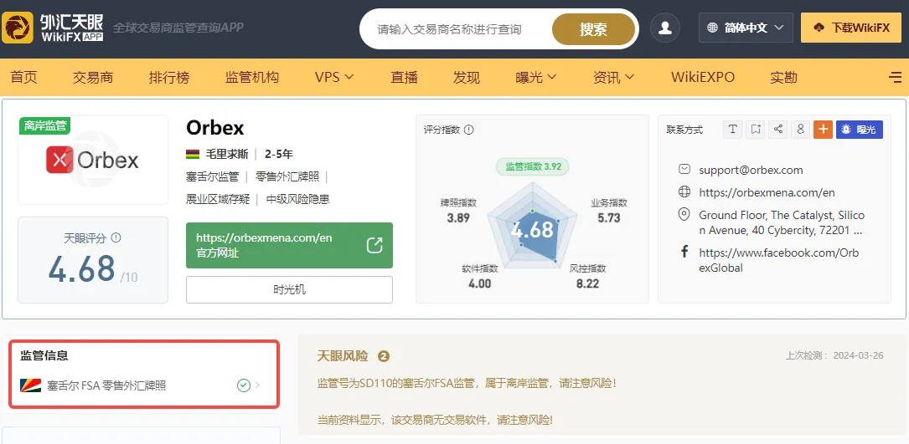Open the 简体中文 language dropdown
909x444 pixels.
coord(746,28)
